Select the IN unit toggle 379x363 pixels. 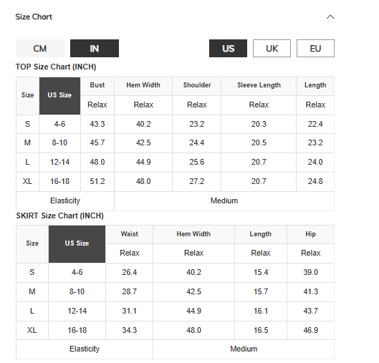point(95,48)
